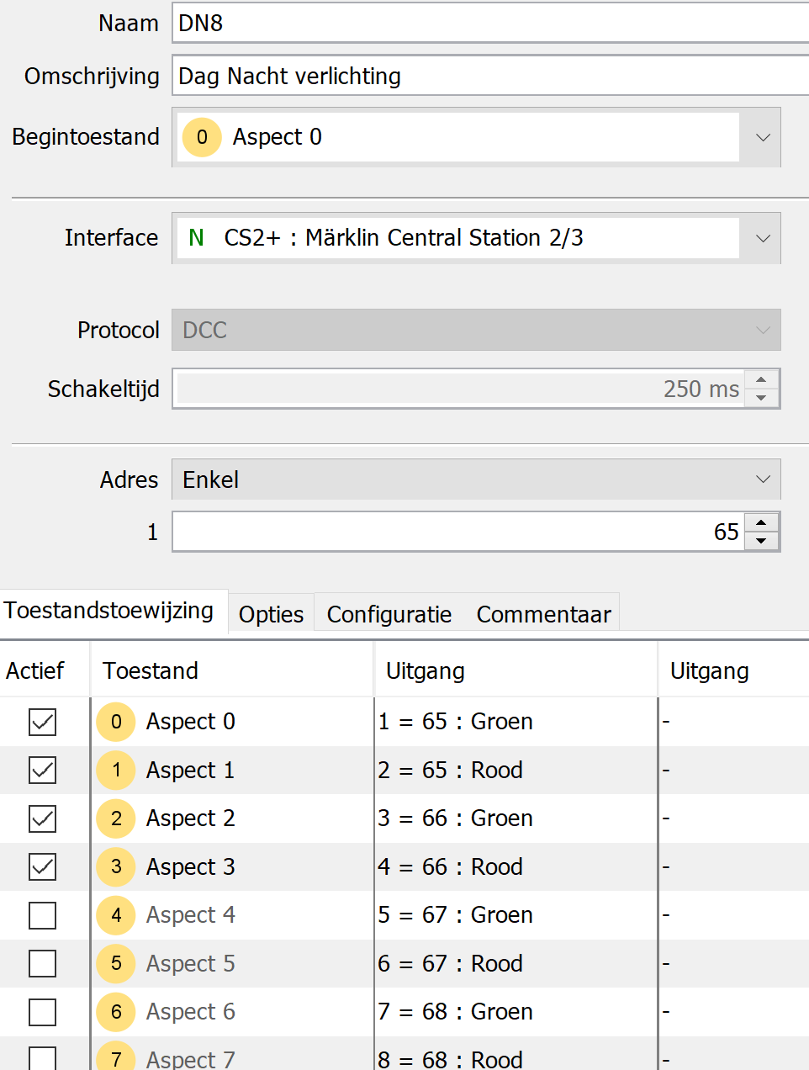Switch to the Opties tab
This screenshot has width=809, height=1070.
click(x=271, y=615)
